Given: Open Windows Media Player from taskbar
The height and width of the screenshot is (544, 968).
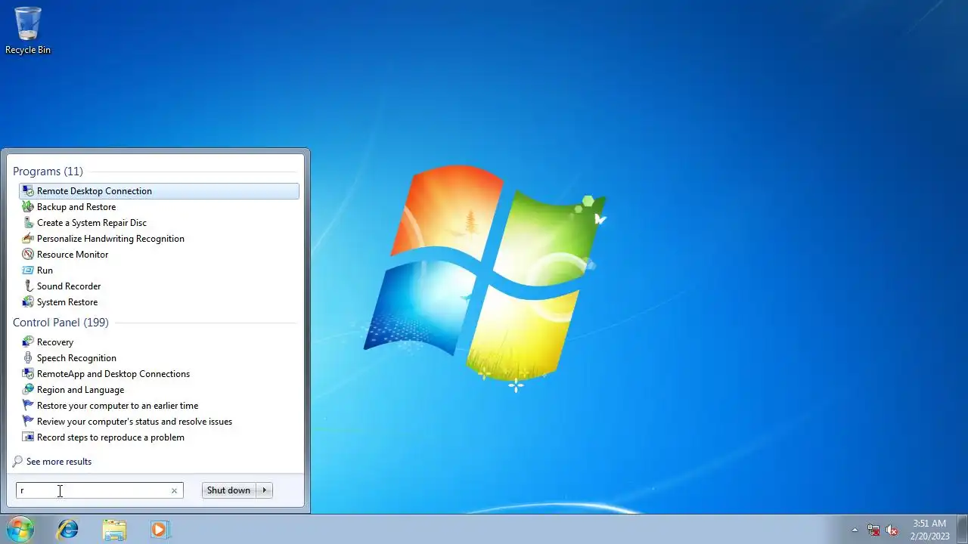Looking at the screenshot, I should (160, 530).
